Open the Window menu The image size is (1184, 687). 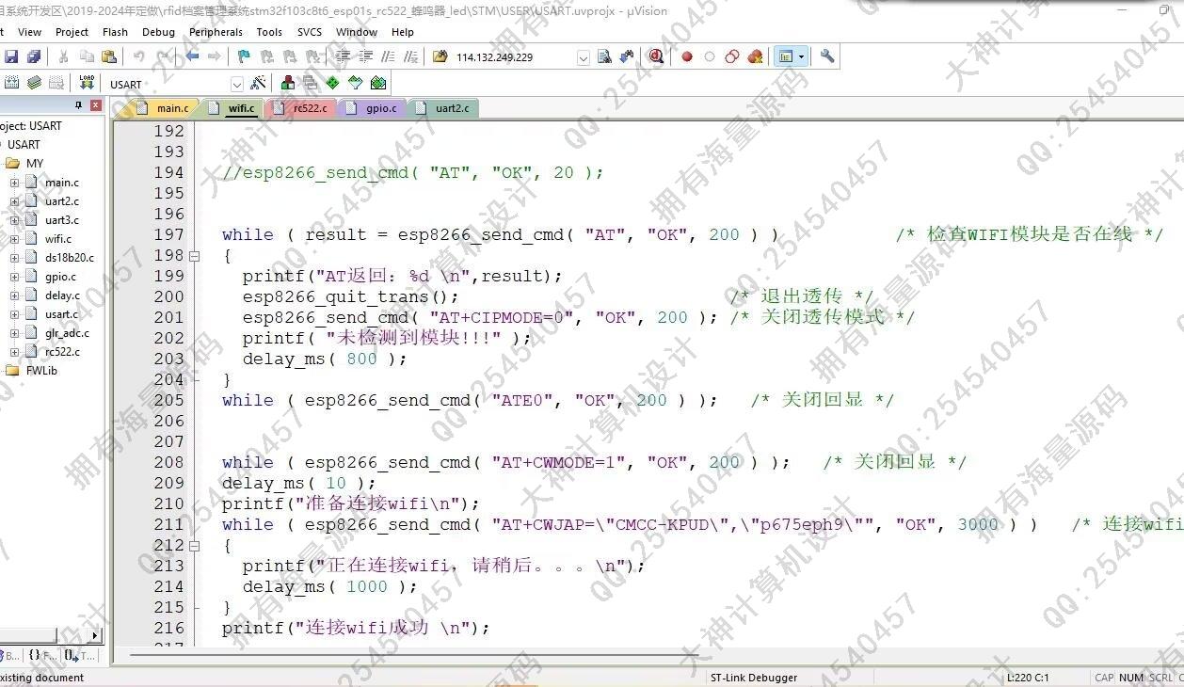(357, 32)
